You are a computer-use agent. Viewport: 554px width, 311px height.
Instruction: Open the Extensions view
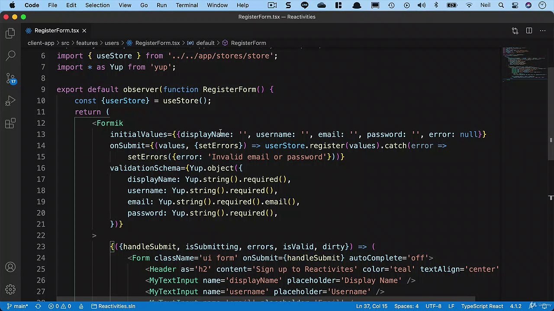[10, 124]
